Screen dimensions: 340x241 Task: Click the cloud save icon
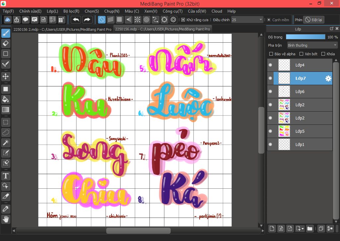[8, 20]
